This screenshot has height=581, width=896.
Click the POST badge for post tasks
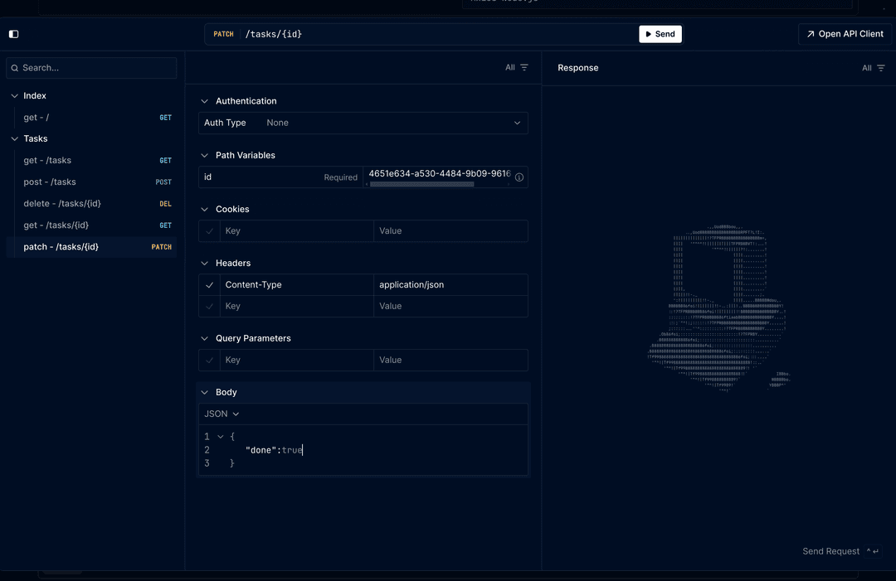click(163, 182)
